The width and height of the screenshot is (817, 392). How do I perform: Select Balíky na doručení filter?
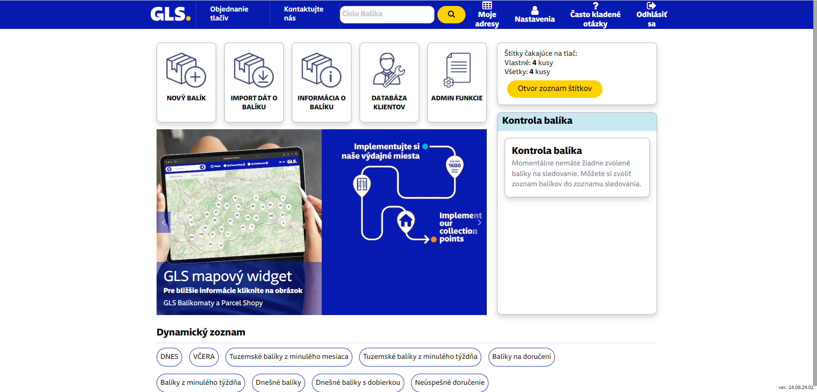click(x=521, y=357)
